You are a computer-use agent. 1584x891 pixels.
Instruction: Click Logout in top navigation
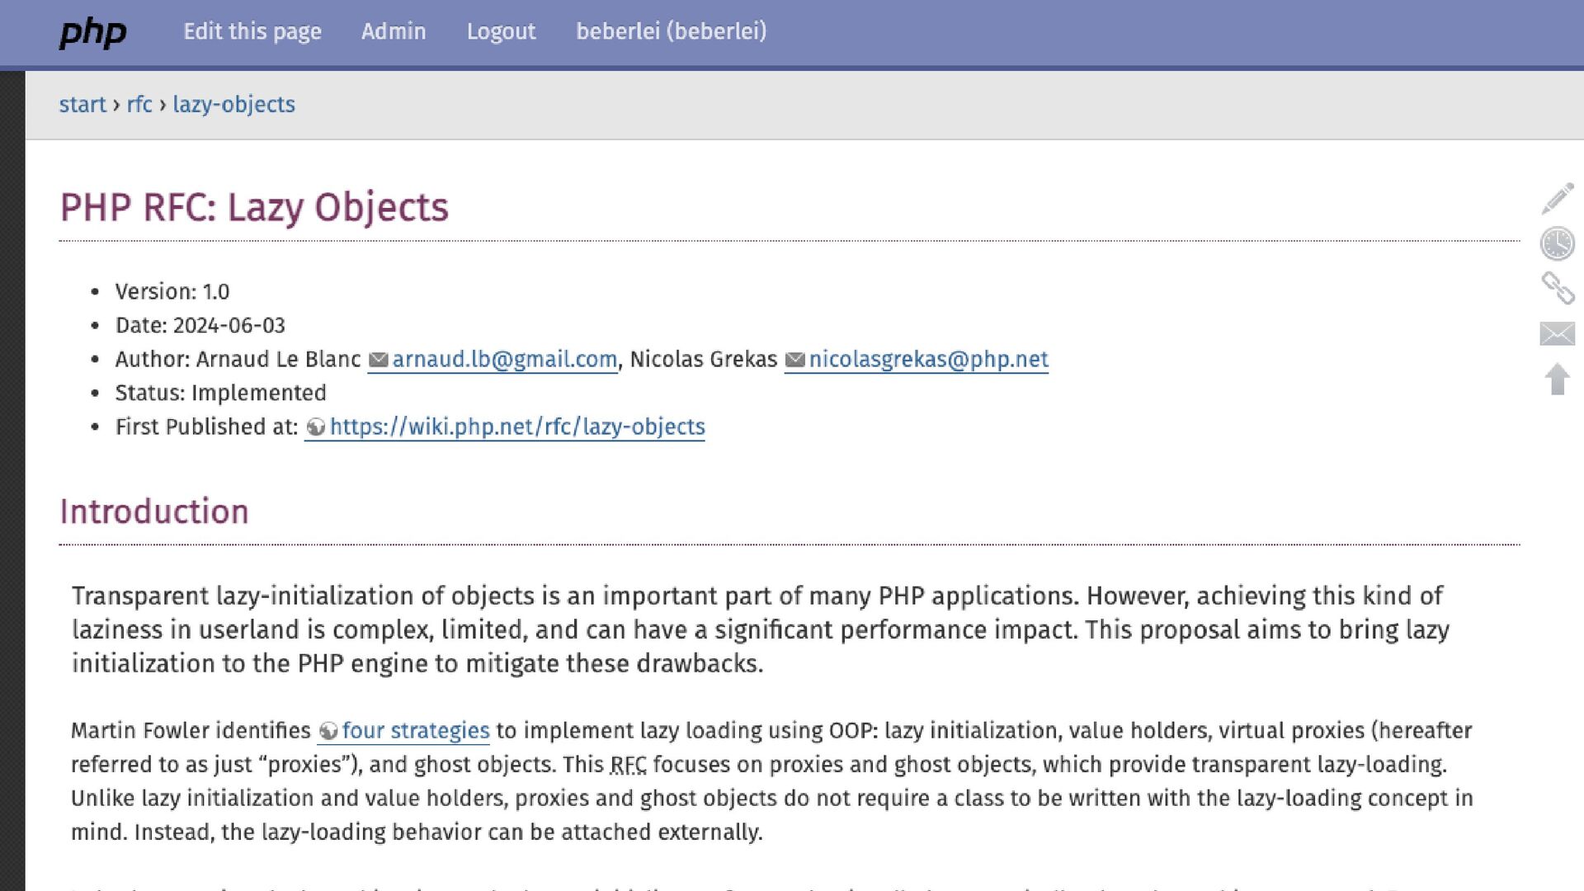(x=501, y=31)
